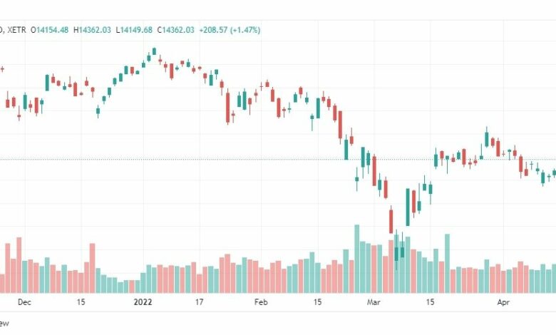Viewport: 556px width, 335px height.
Task: Click the Feb label on time axis
Action: pyautogui.click(x=261, y=302)
